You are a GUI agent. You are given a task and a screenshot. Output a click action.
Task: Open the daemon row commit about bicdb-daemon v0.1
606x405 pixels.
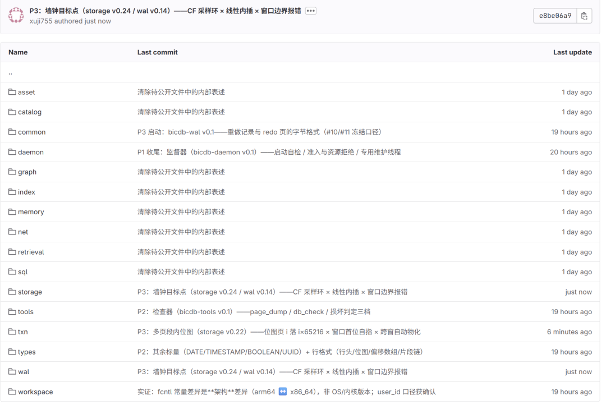click(269, 152)
